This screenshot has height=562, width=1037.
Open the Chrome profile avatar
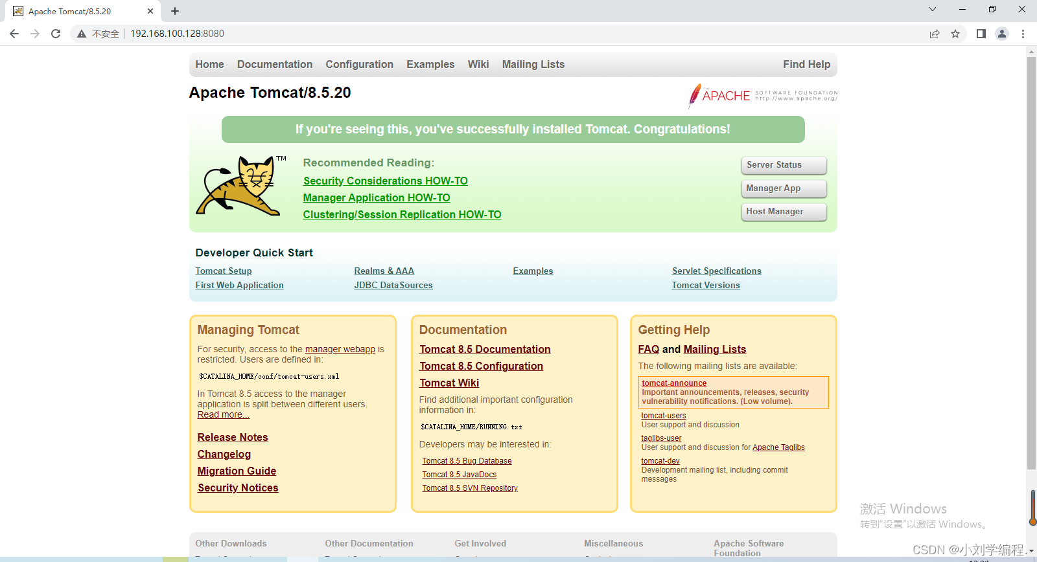tap(1002, 34)
